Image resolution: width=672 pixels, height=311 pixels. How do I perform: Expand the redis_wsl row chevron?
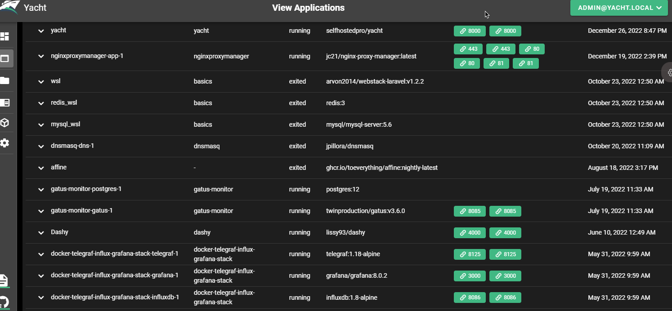pyautogui.click(x=41, y=103)
